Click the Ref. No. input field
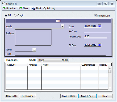Image resolution: width=117 pixels, height=102 pixels. coord(98,31)
